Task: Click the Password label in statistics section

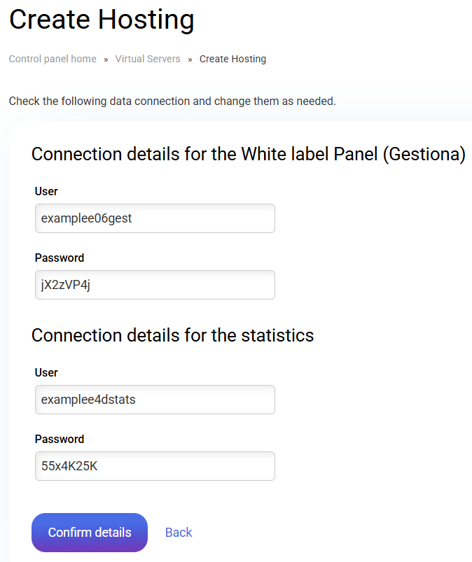Action: [x=60, y=439]
